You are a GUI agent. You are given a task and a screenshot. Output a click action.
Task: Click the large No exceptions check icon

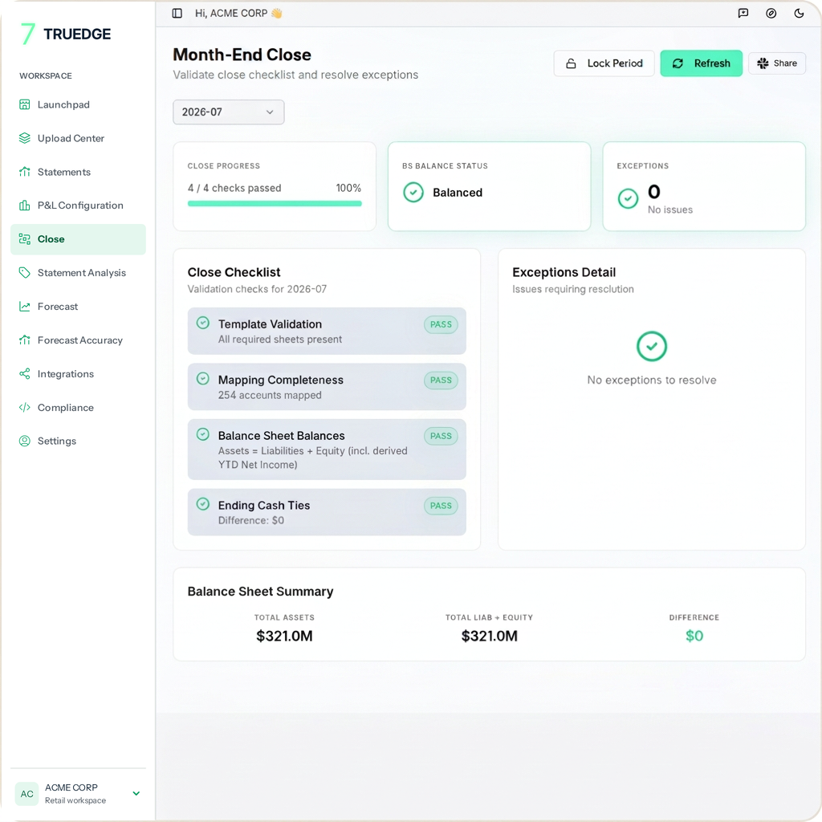(x=652, y=346)
